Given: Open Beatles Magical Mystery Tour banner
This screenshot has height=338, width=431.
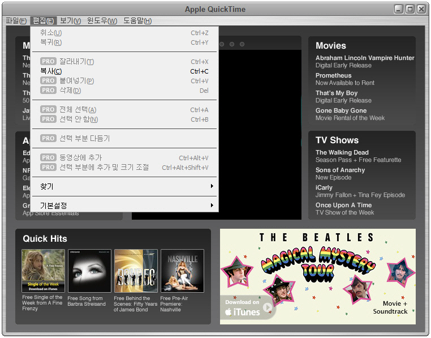Looking at the screenshot, I should 318,276.
